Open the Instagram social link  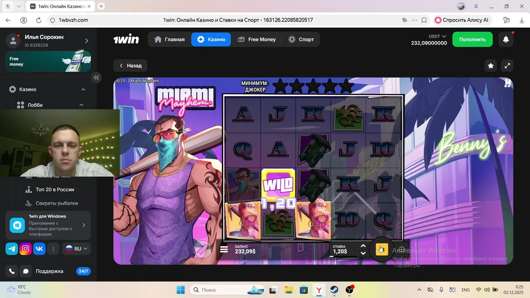26,249
